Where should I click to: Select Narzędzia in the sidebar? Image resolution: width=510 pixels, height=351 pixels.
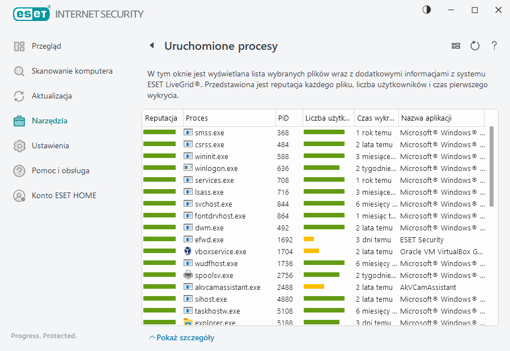49,121
